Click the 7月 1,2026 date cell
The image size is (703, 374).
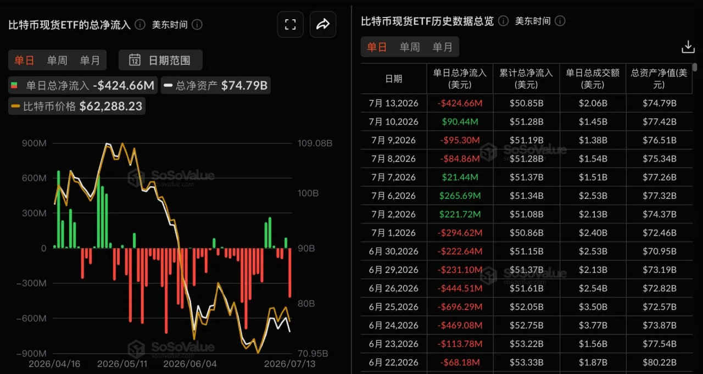[x=394, y=233]
